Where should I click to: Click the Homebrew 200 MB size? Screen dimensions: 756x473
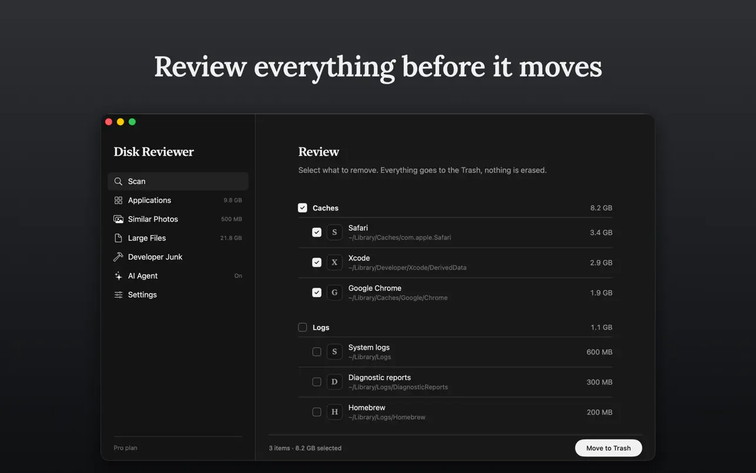[x=600, y=412]
